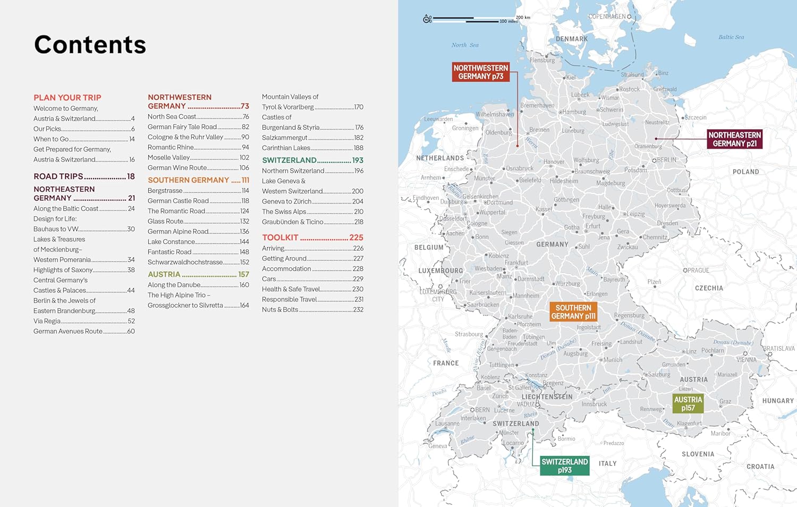Select the orange Southern Germany p111 map label

(573, 312)
